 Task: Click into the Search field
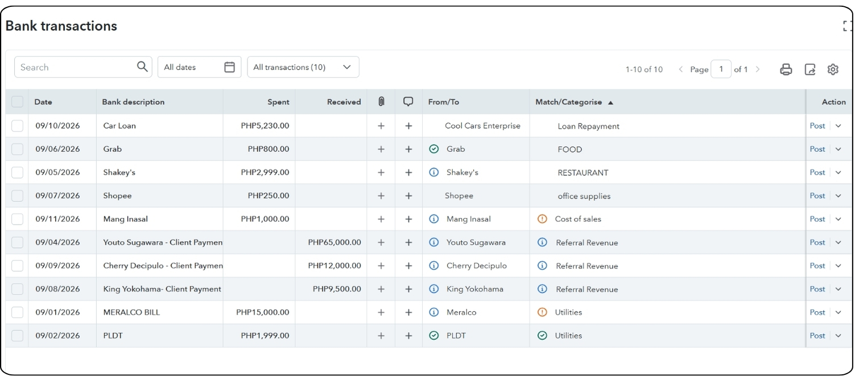(x=83, y=67)
